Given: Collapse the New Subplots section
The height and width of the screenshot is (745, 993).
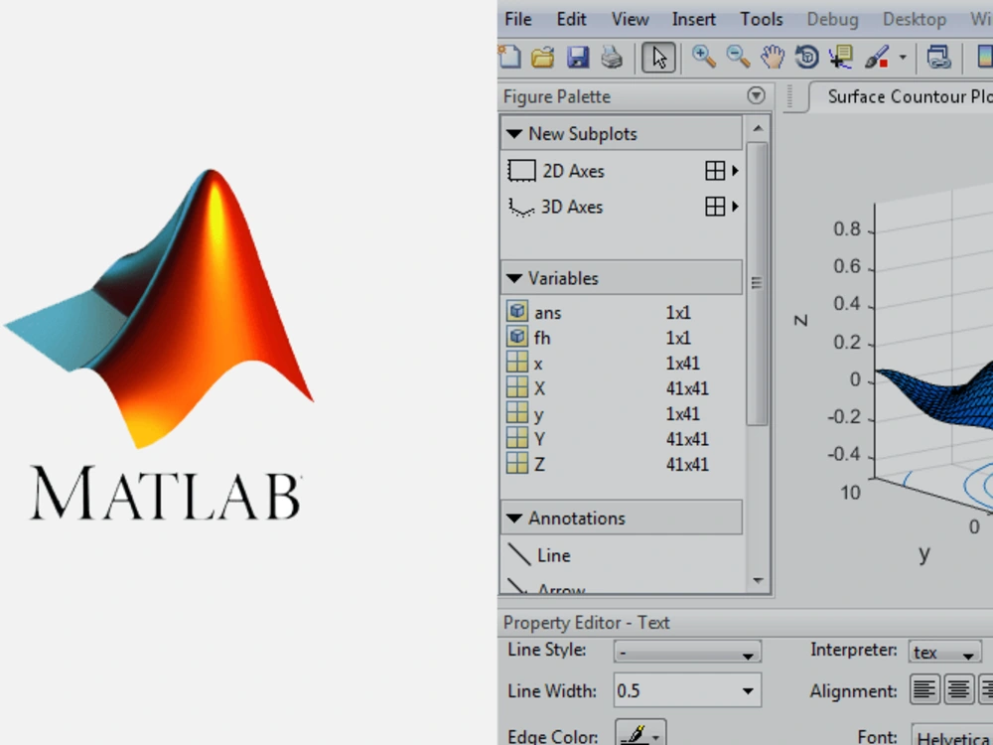Looking at the screenshot, I should 514,134.
